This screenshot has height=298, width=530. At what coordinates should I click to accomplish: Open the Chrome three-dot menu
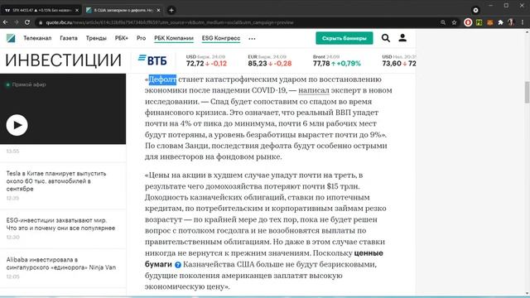click(523, 22)
